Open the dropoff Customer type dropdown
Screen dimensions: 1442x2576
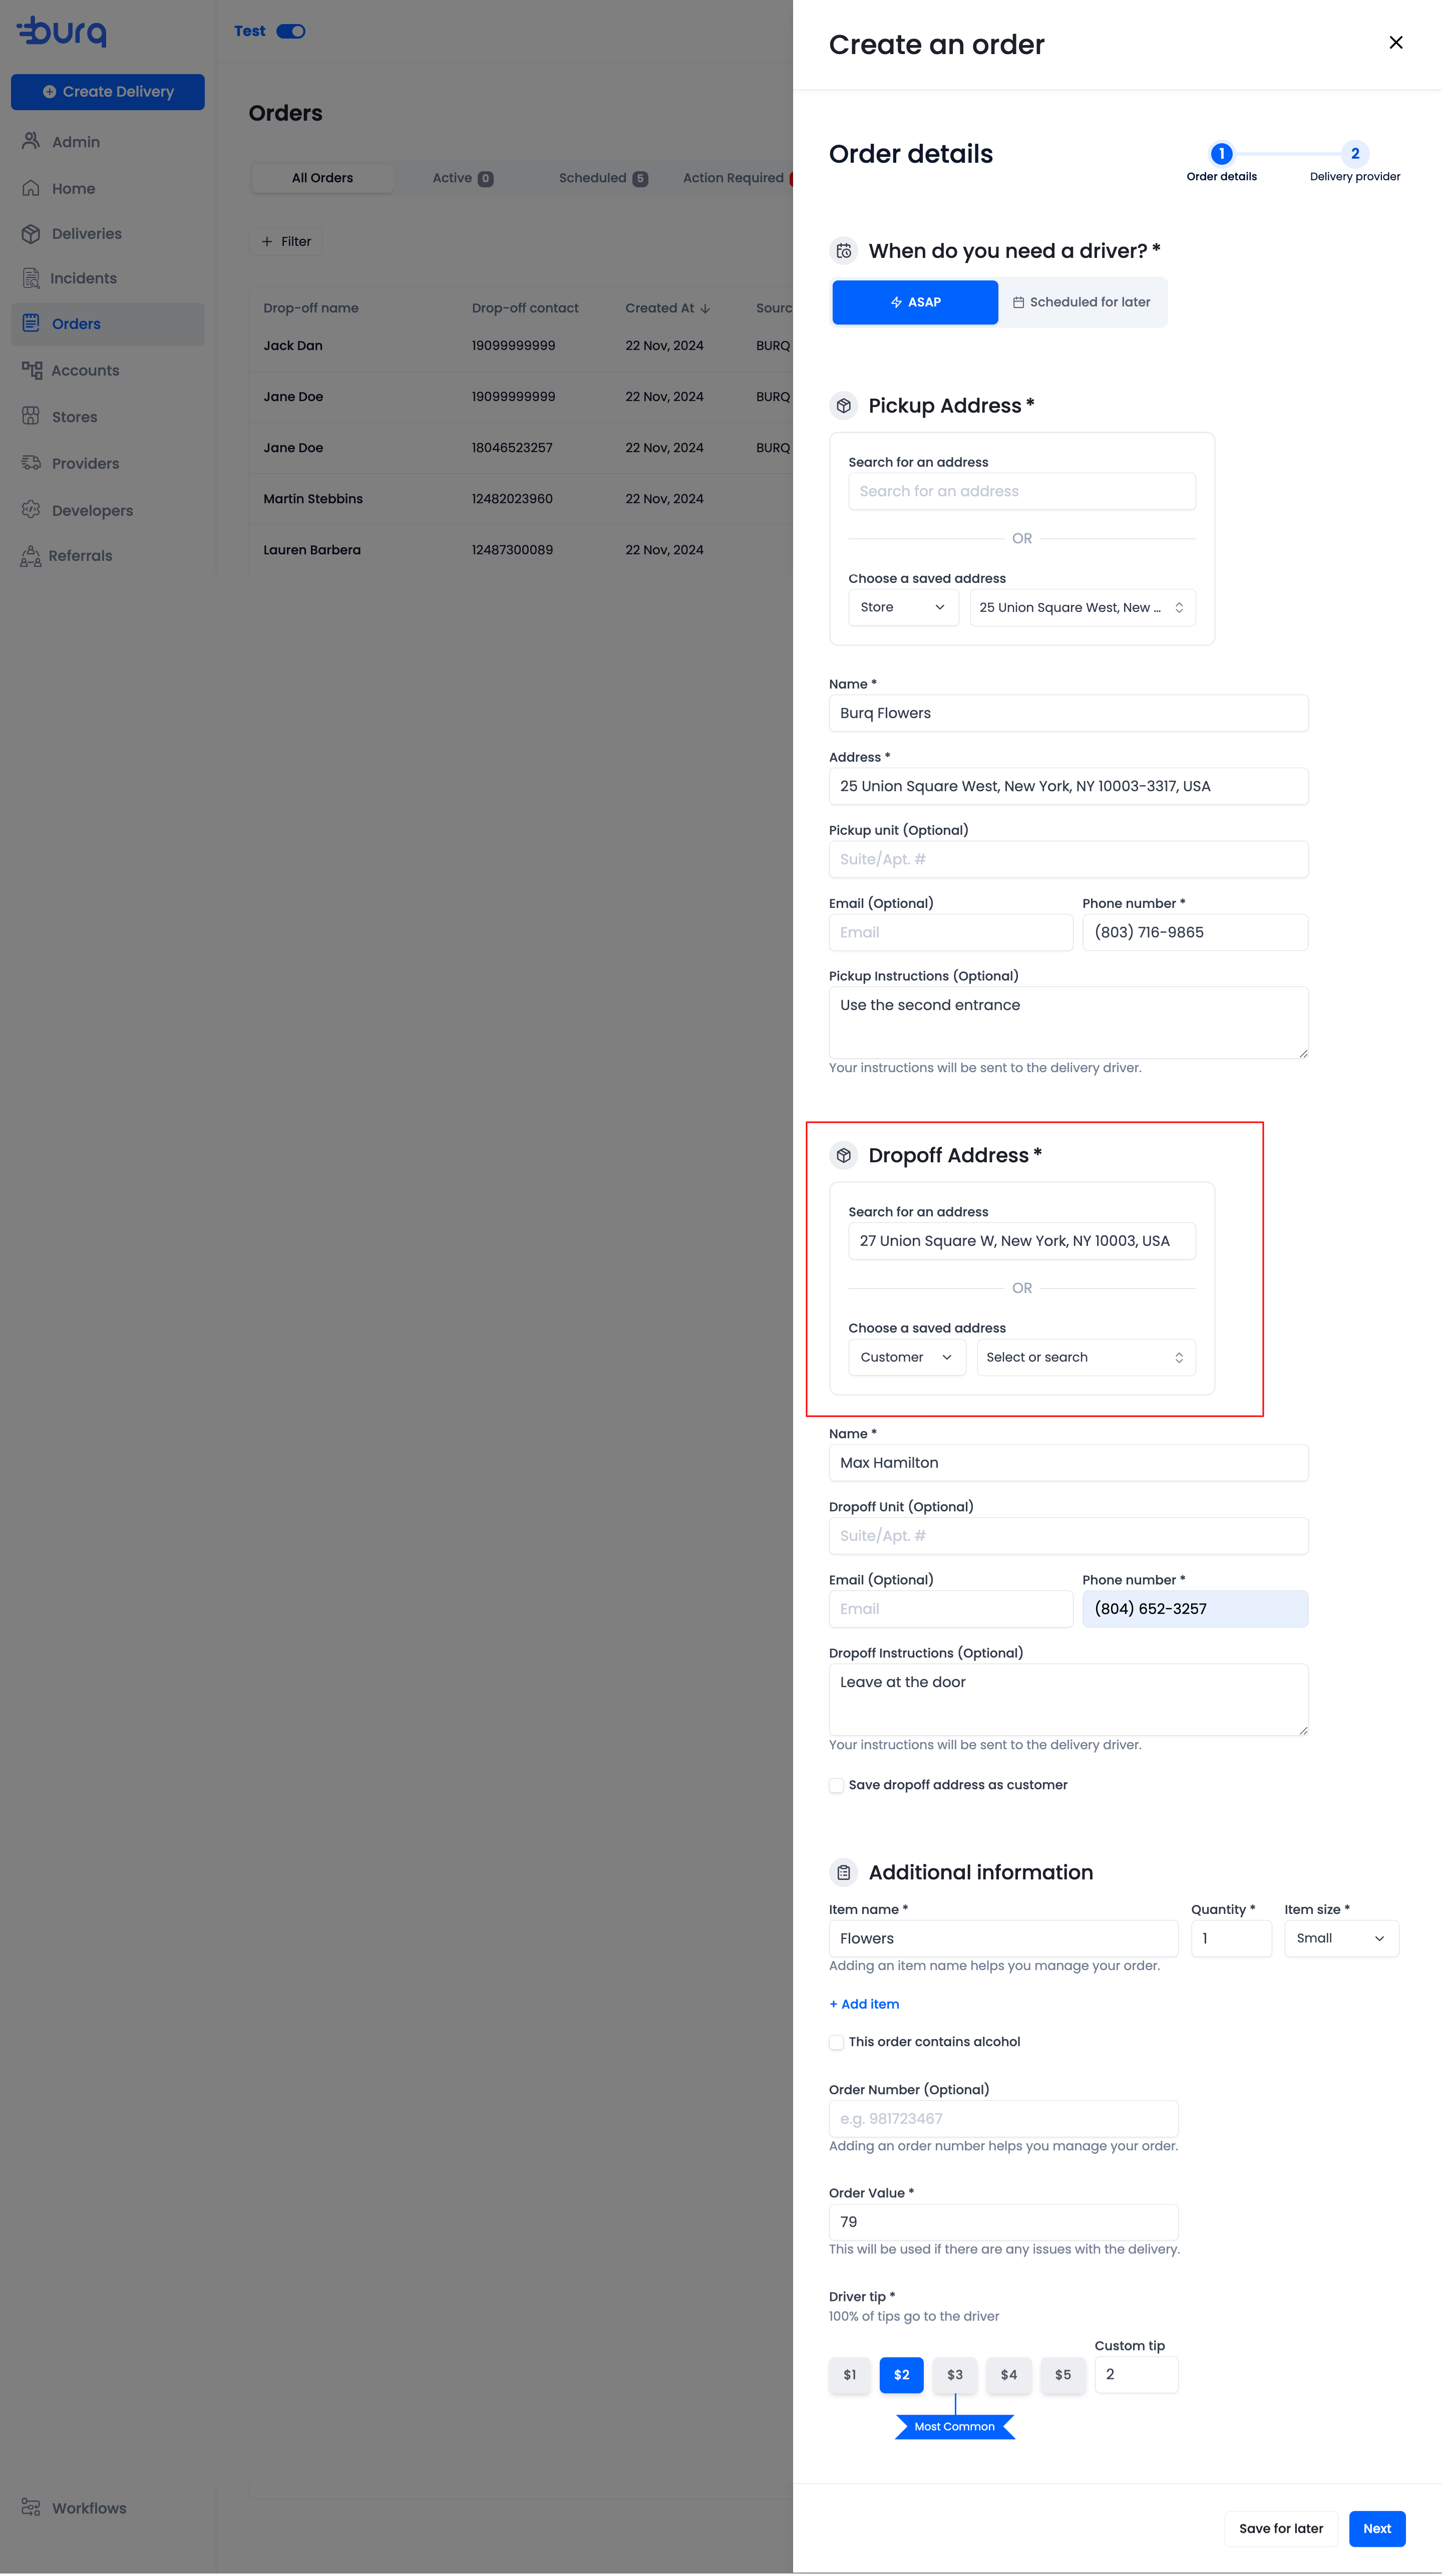click(x=906, y=1357)
